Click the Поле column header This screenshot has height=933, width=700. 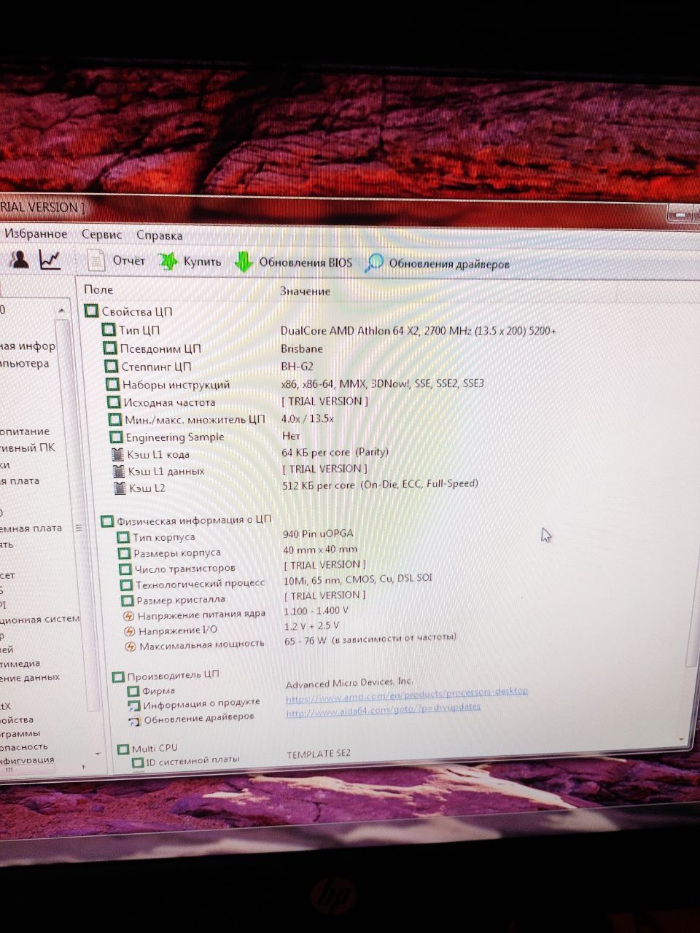[x=98, y=289]
